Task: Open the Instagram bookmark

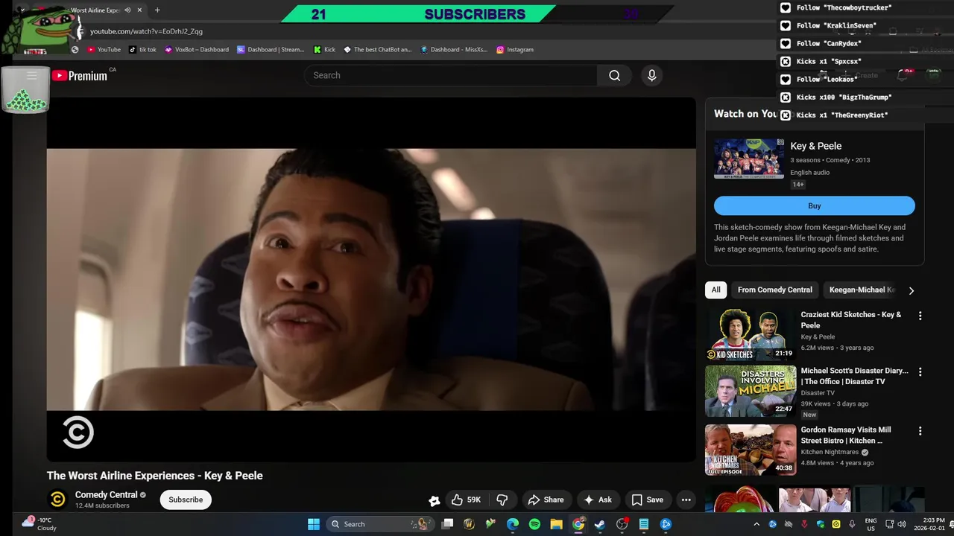Action: pyautogui.click(x=515, y=50)
